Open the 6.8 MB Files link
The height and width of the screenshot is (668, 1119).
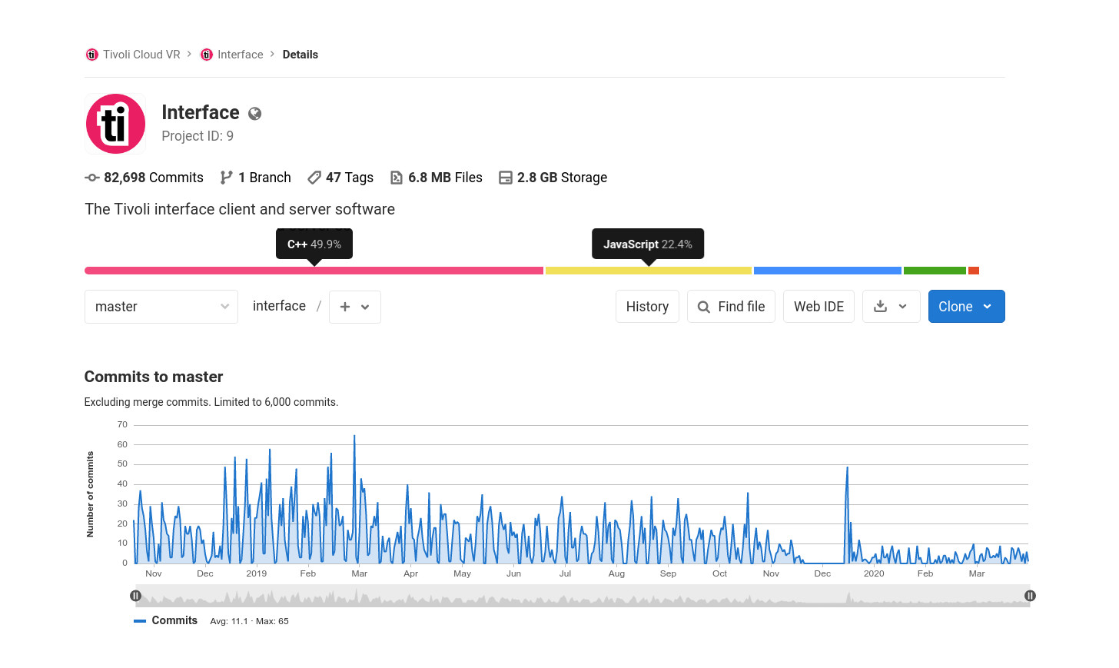click(445, 178)
